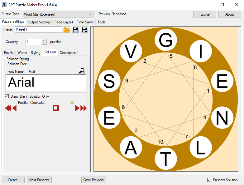Uncheck Draw Star in Solution Only
The height and width of the screenshot is (185, 244).
tap(7, 96)
